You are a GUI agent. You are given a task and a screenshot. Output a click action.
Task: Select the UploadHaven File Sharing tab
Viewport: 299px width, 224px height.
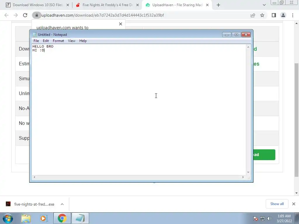point(177,5)
